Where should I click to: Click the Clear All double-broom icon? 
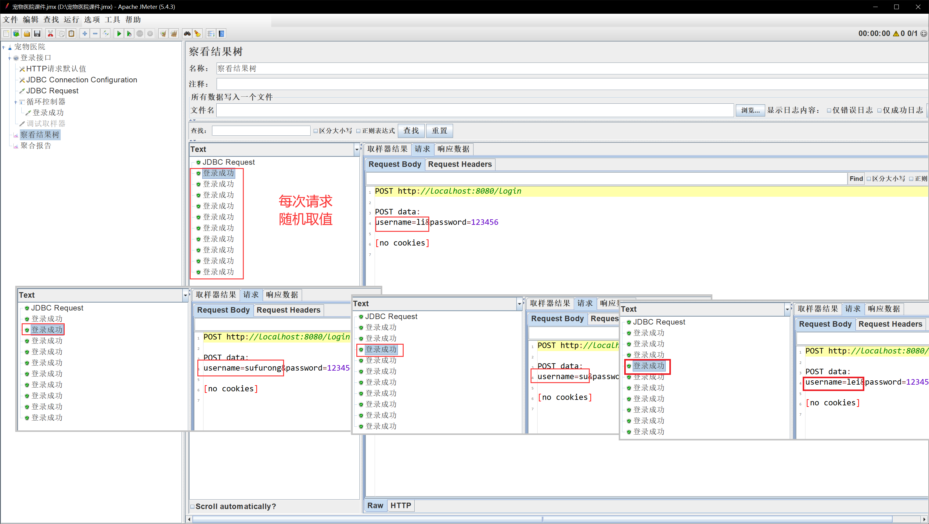point(174,34)
